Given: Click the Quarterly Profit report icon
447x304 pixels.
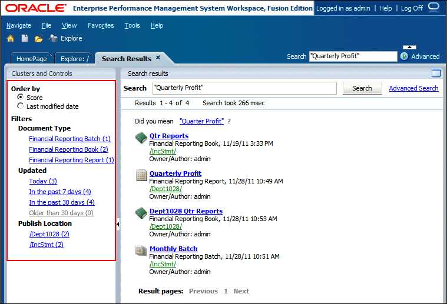Looking at the screenshot, I should point(141,175).
